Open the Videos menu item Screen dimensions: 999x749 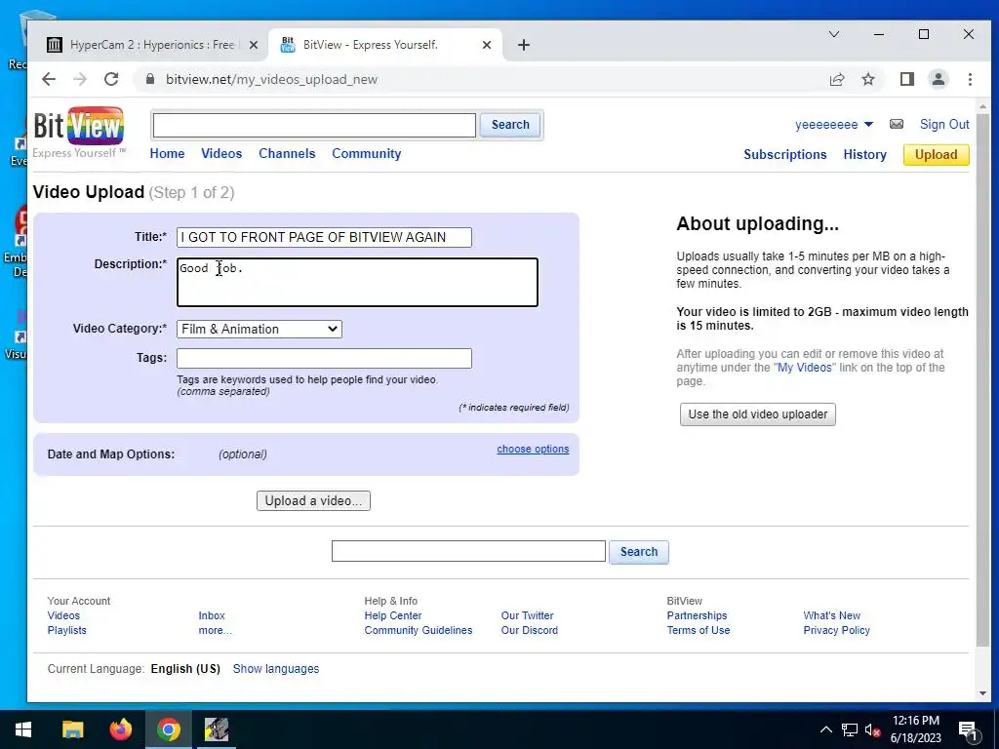point(221,153)
